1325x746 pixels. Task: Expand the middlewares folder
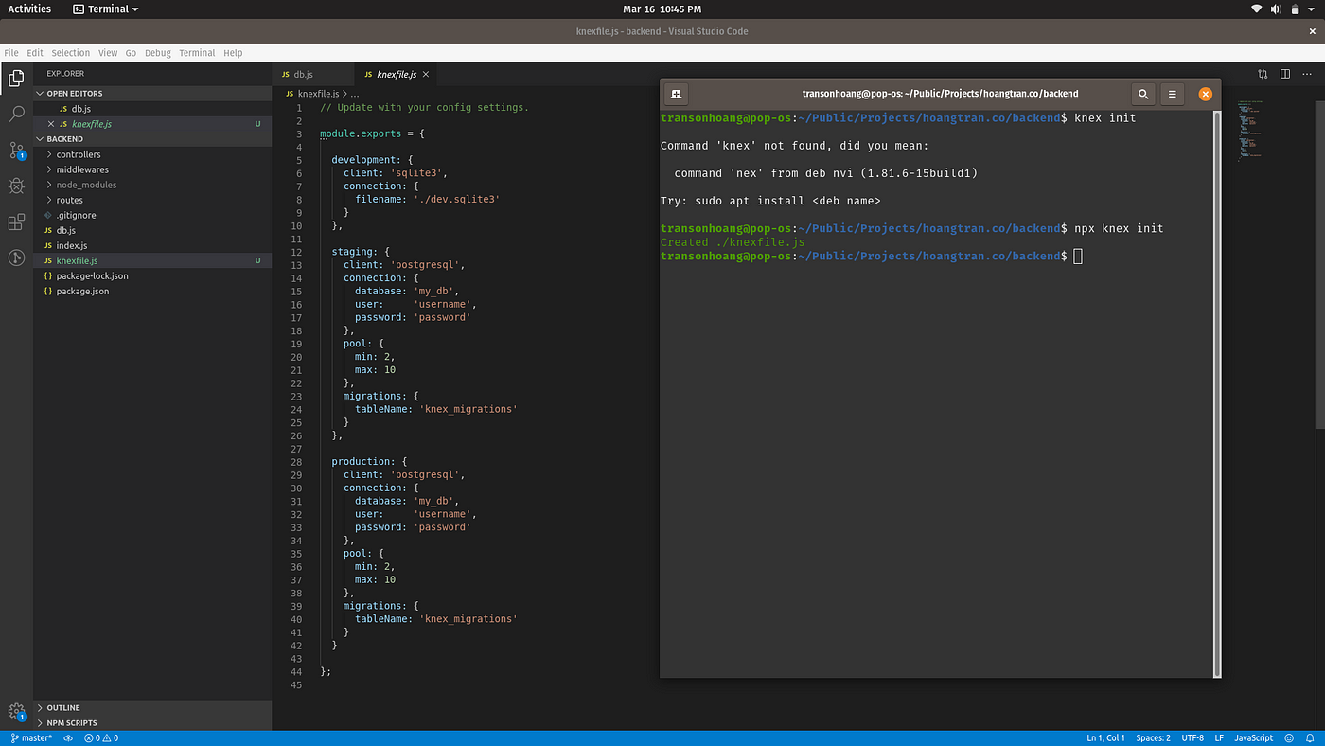pyautogui.click(x=152, y=169)
